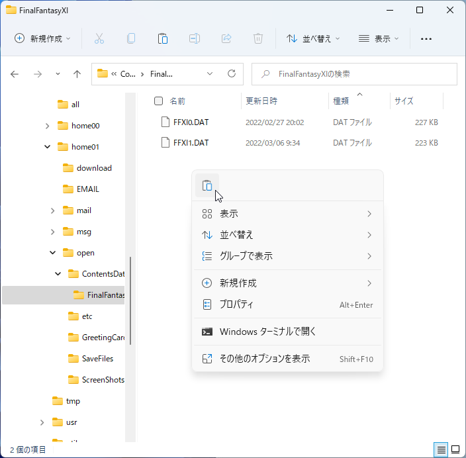Tick the select-all checkbox beside 名前
The height and width of the screenshot is (458, 466).
pos(158,101)
